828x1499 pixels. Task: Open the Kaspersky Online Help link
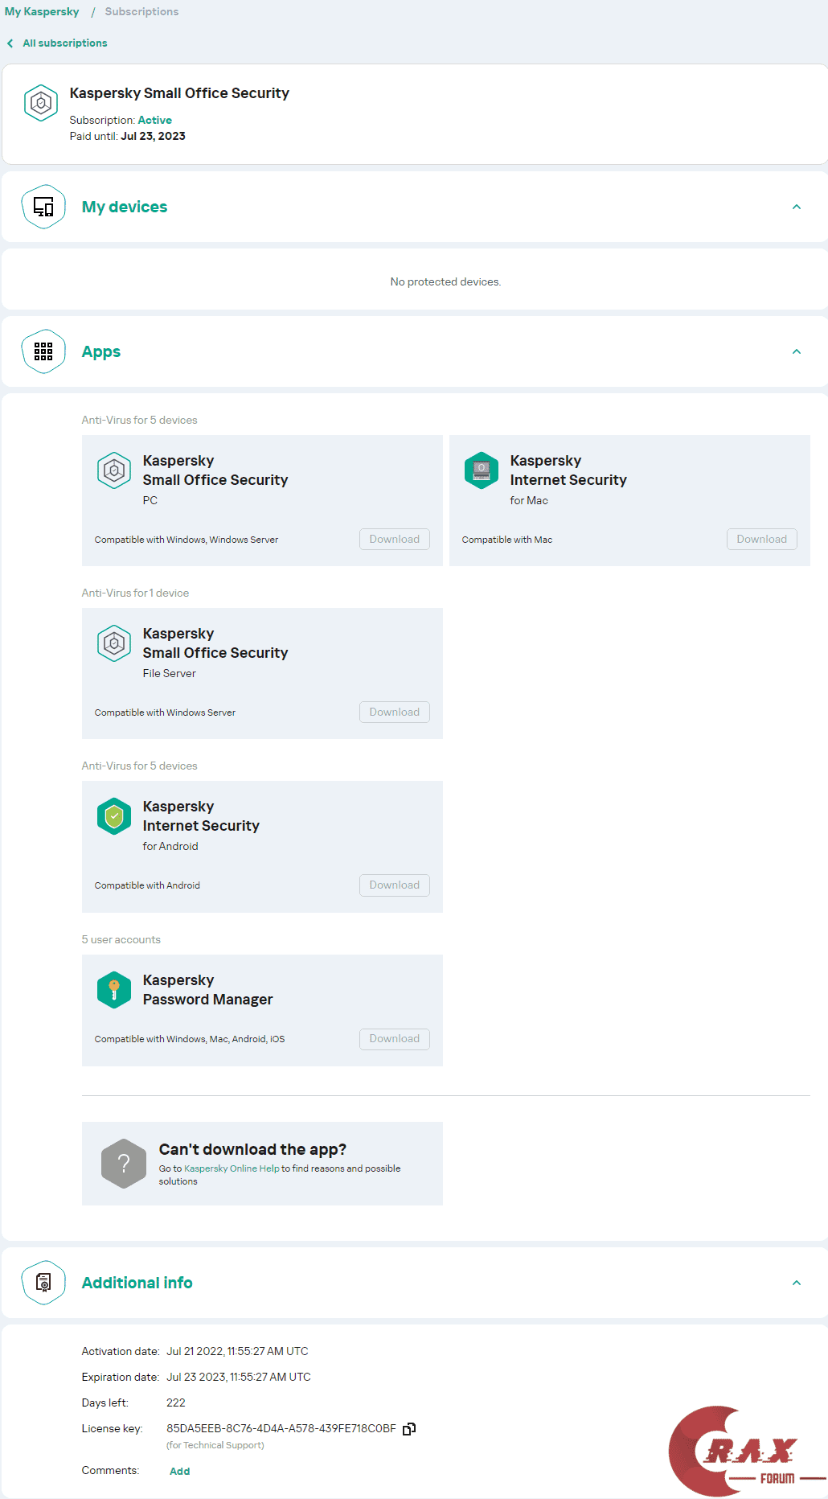[232, 1168]
